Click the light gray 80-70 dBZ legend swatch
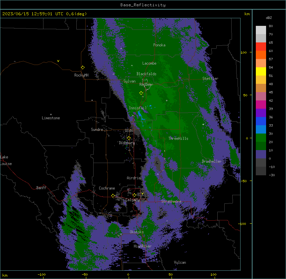Image resolution: width=286 pixels, height=279 pixels. point(261,30)
